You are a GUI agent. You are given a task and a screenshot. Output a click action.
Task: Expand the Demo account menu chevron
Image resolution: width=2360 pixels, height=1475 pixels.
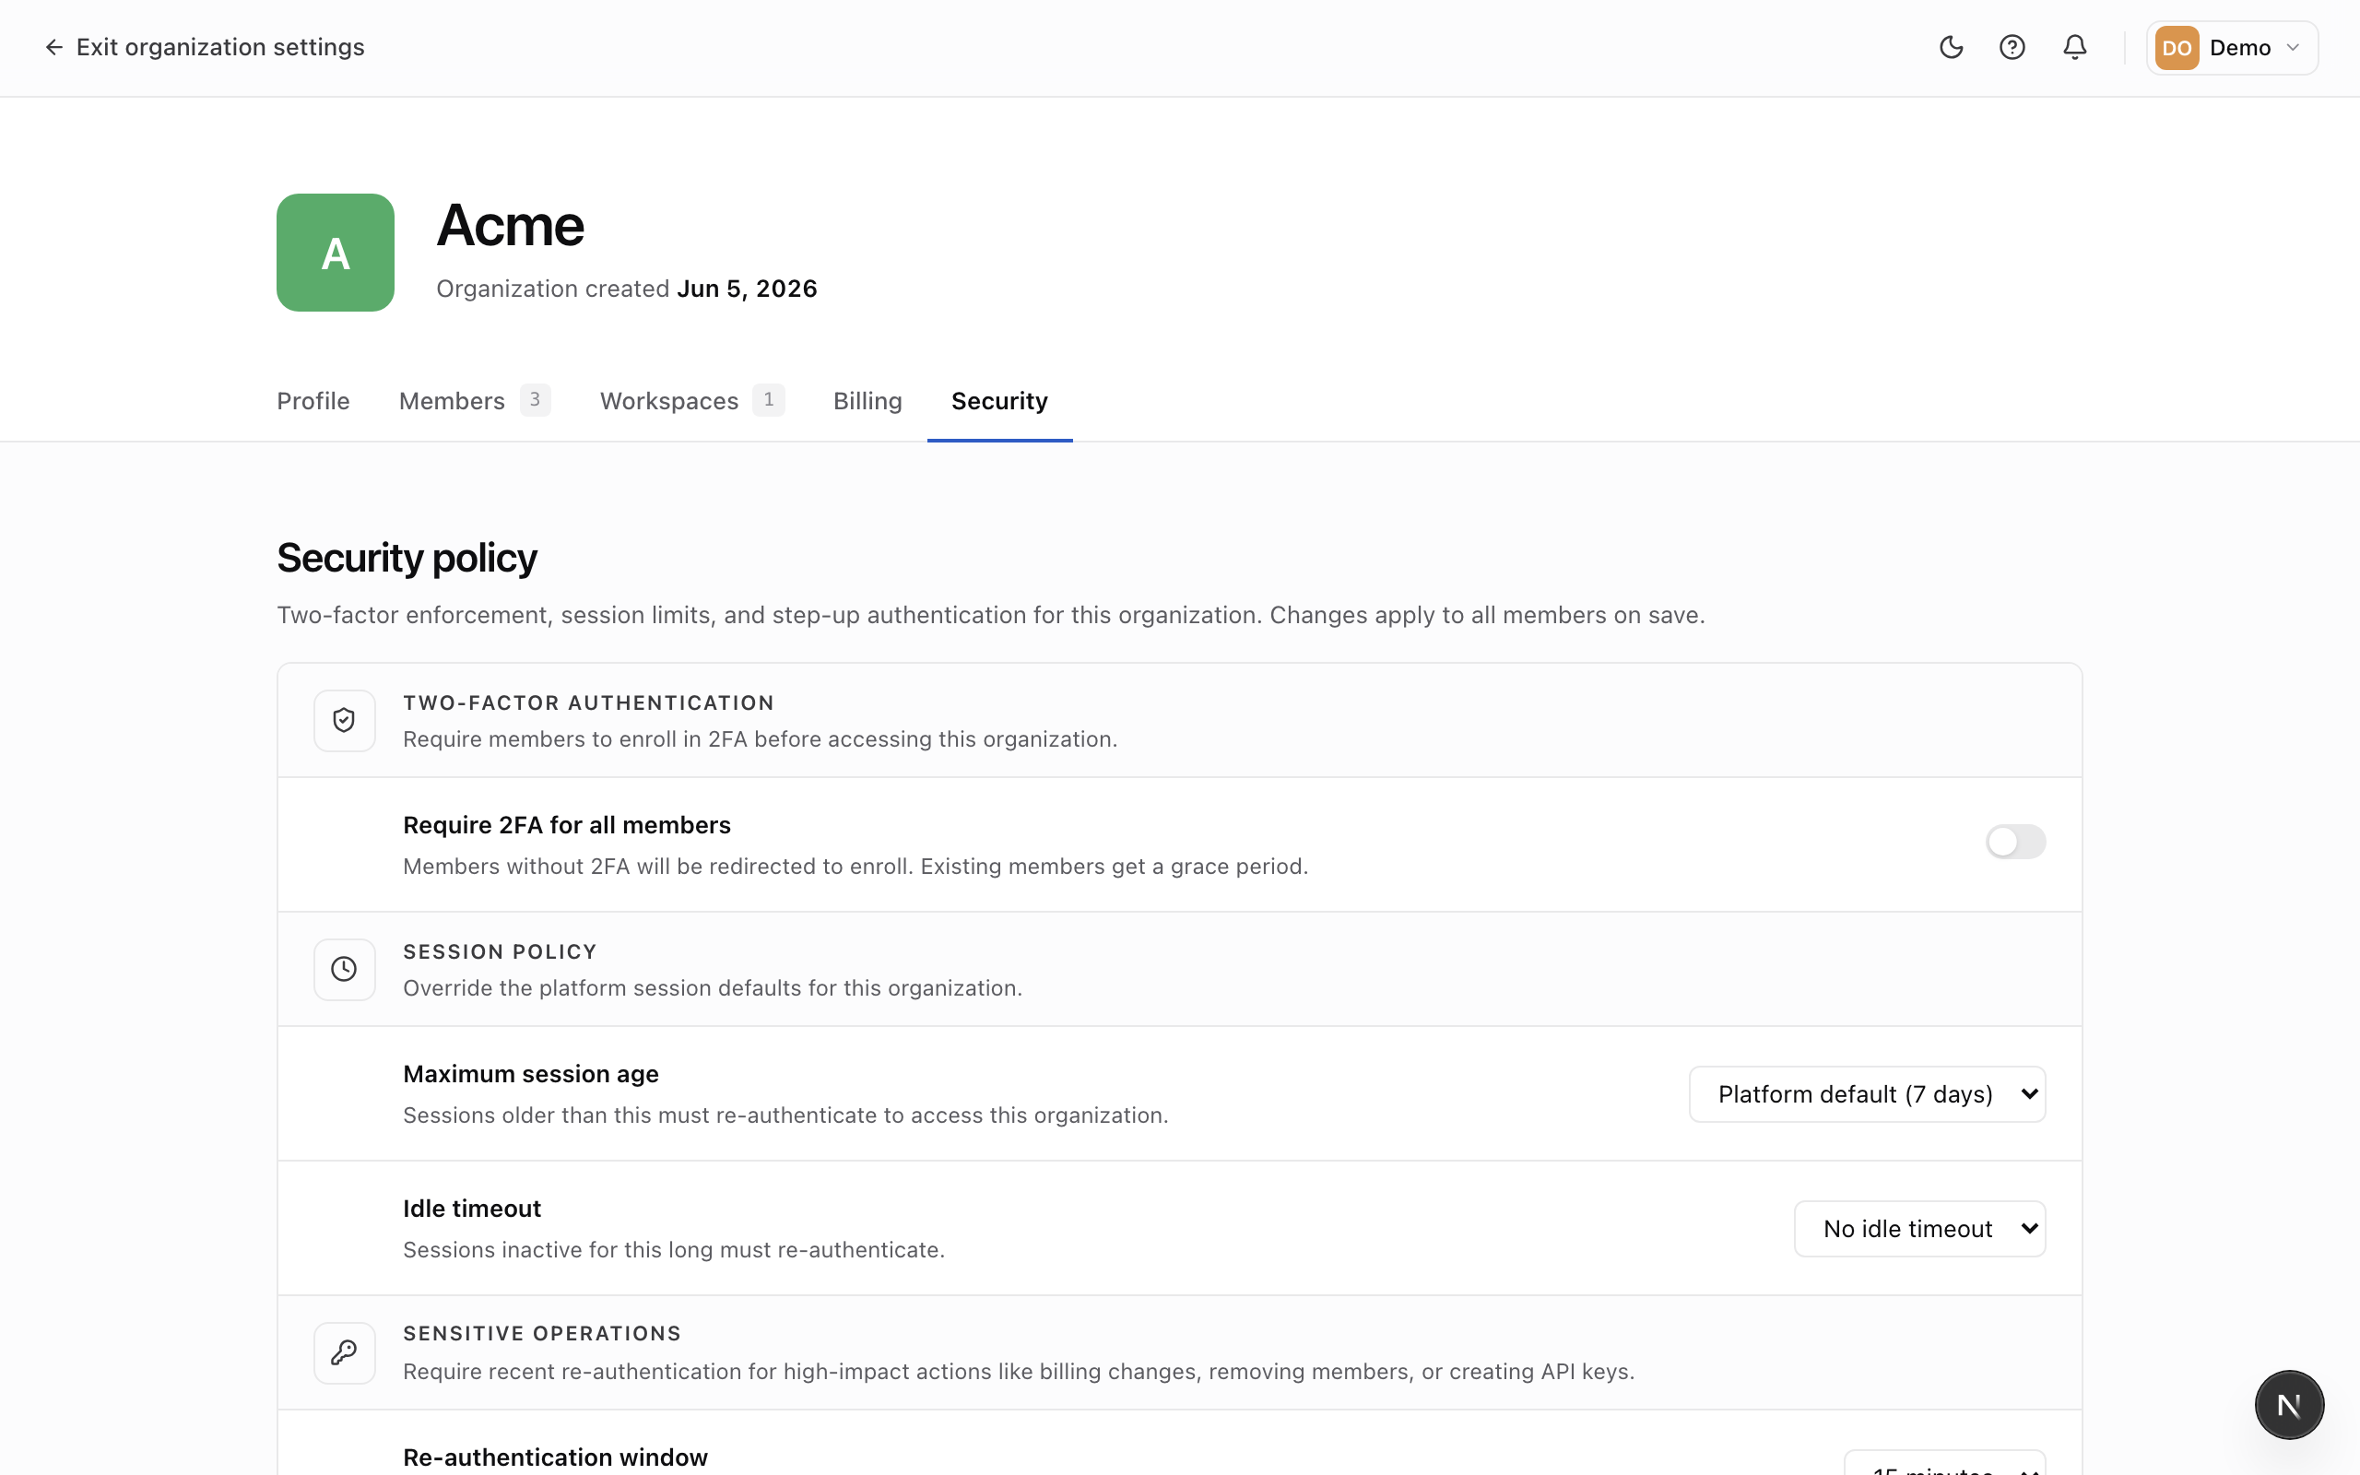click(x=2293, y=48)
